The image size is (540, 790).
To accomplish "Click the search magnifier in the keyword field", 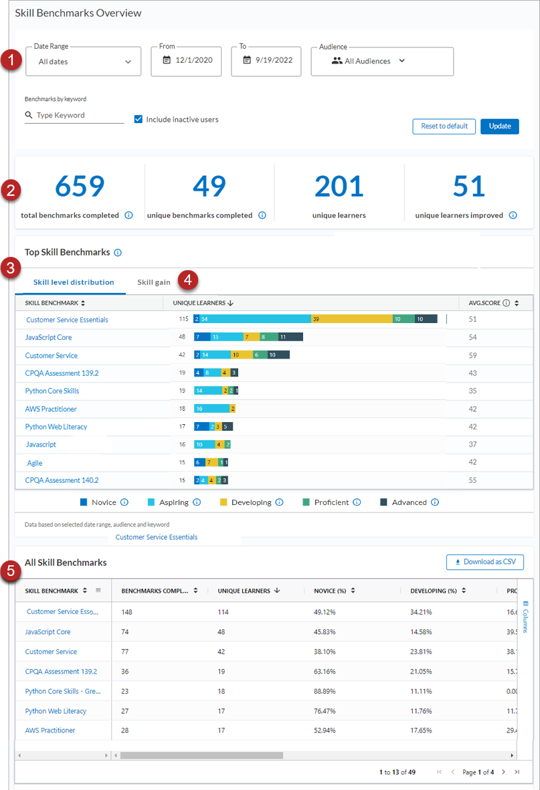I will pos(28,115).
